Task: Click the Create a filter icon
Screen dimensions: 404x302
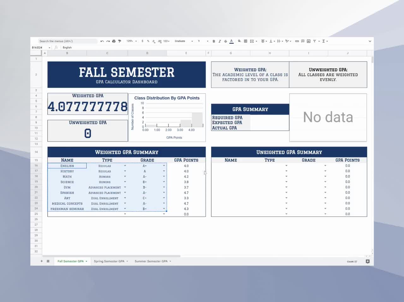Action: (x=315, y=41)
